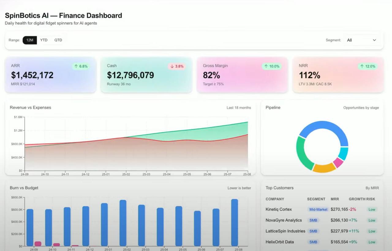Click the Kinetiq Cortex customer row
The image size is (392, 251).
pos(279,209)
